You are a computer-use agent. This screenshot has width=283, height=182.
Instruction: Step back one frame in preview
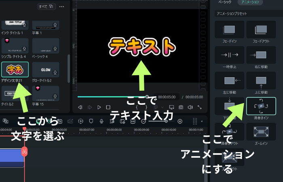(x=80, y=107)
